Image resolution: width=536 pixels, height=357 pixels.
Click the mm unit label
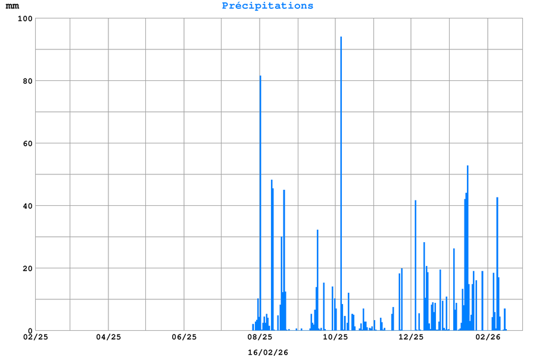(13, 6)
